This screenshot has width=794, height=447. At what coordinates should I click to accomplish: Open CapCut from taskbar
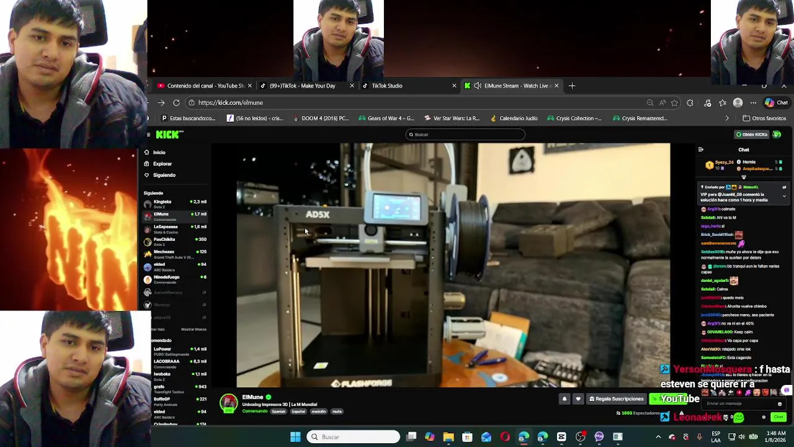561,437
